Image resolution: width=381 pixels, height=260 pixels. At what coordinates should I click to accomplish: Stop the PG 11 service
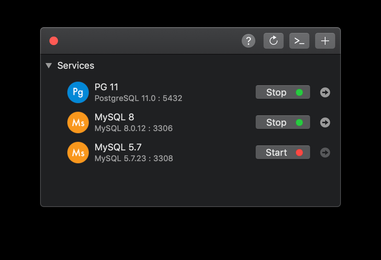283,92
